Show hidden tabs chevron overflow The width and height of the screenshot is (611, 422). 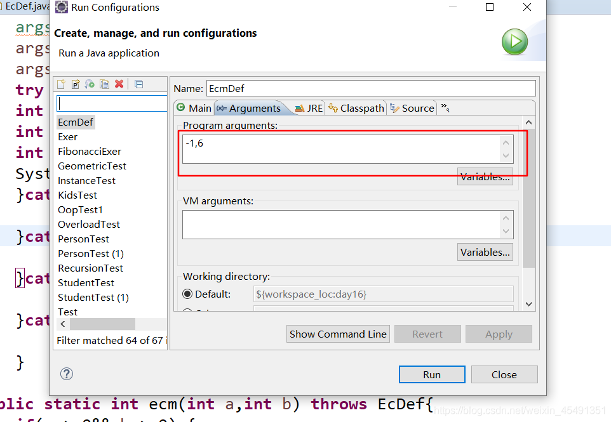[445, 108]
